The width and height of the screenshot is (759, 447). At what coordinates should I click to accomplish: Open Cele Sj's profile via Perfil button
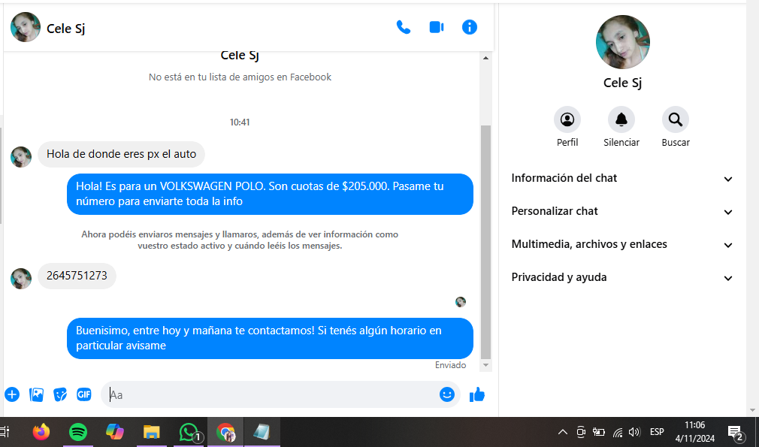tap(567, 119)
